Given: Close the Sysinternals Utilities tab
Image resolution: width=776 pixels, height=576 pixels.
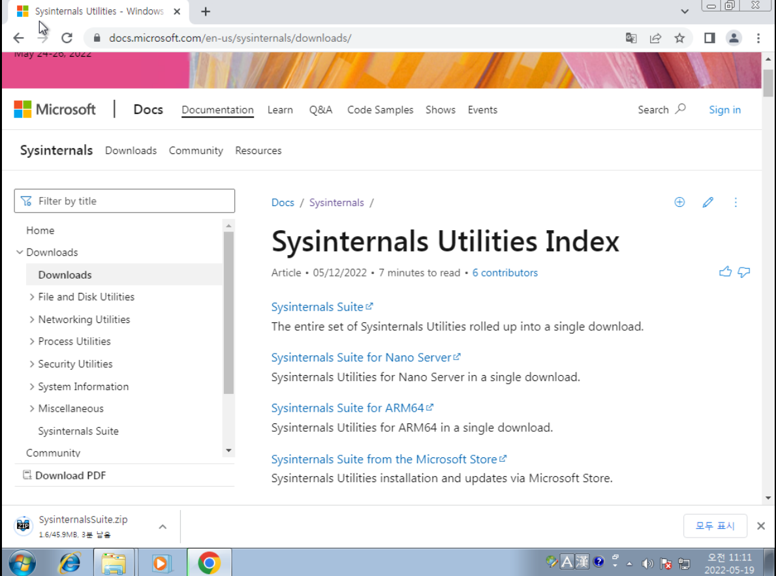Looking at the screenshot, I should point(177,11).
